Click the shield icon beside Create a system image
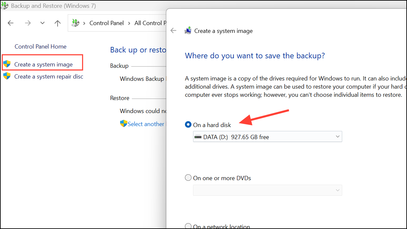This screenshot has height=229, width=407. (7, 64)
